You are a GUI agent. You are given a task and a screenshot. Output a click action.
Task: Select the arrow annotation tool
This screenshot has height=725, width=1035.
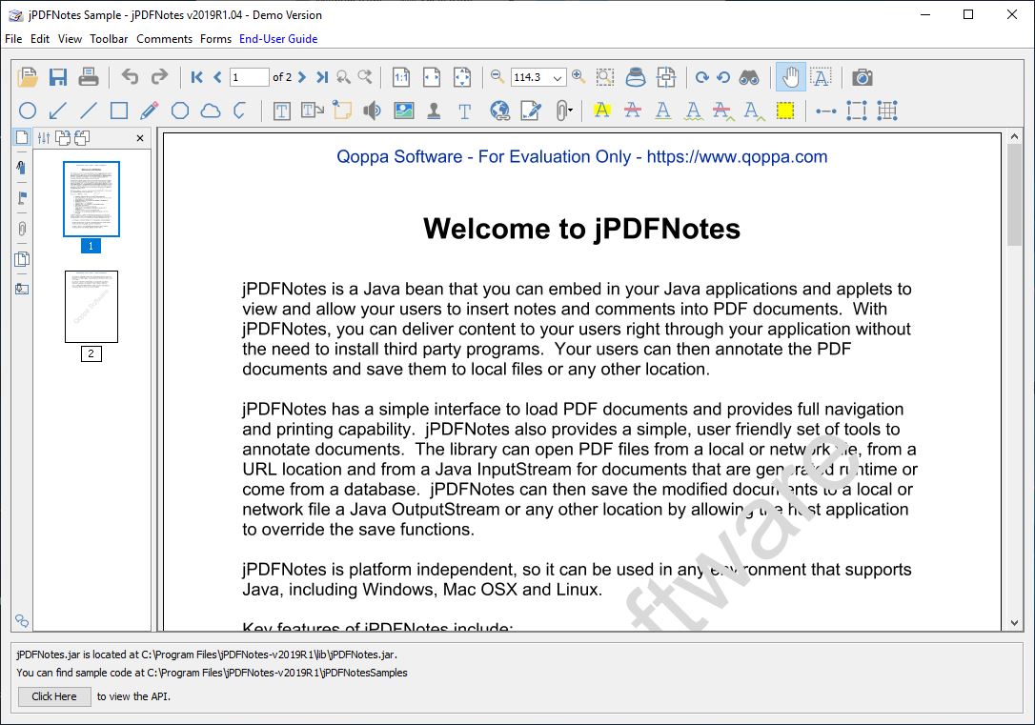tap(58, 111)
